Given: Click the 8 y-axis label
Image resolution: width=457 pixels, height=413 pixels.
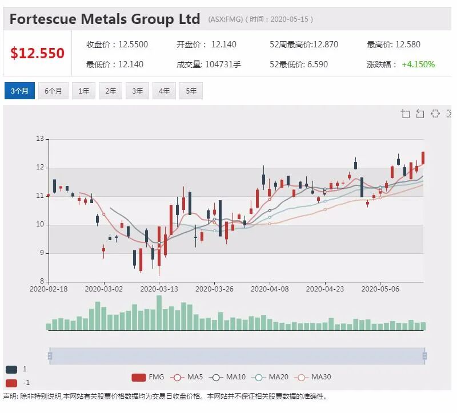Looking at the screenshot, I should click(x=42, y=281).
